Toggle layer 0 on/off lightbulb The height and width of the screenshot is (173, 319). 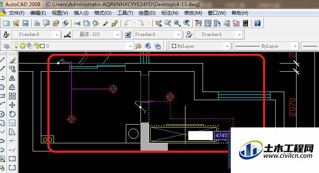(16, 46)
